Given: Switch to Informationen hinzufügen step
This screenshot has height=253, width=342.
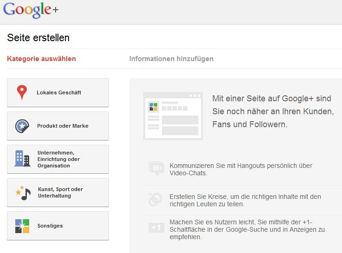Looking at the screenshot, I should click(171, 59).
